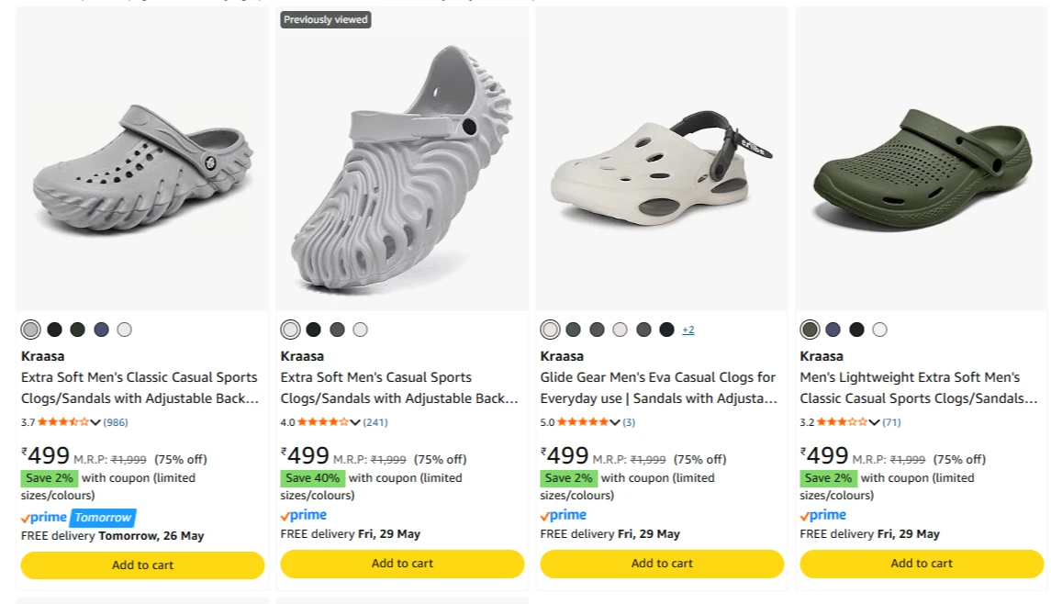Add the first grey classic clog to cart

143,565
